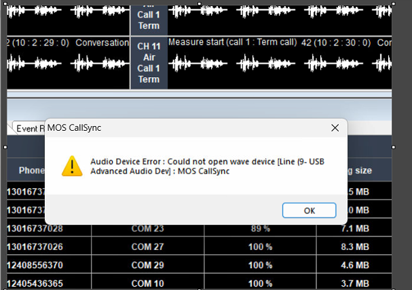Screen dimensions: 412x290
Task: Click the 8.3 MB size cell
Action: point(355,247)
